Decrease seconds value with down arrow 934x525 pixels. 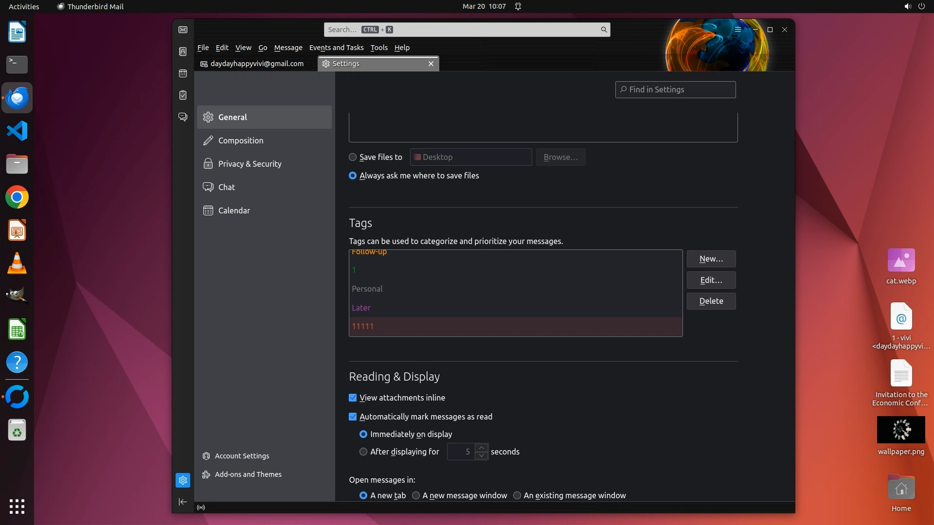(481, 455)
